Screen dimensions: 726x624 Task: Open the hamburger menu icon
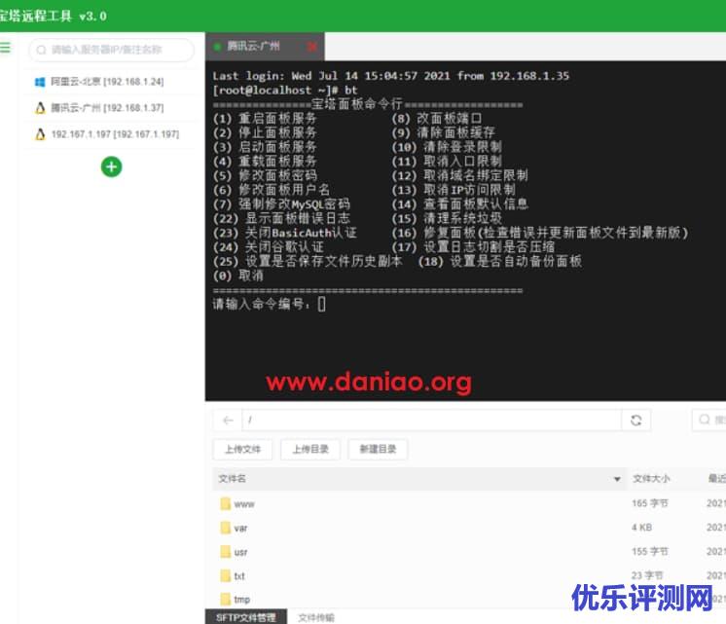point(5,48)
